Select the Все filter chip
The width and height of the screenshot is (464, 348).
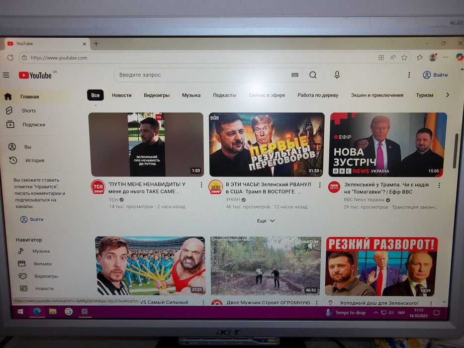click(x=95, y=95)
